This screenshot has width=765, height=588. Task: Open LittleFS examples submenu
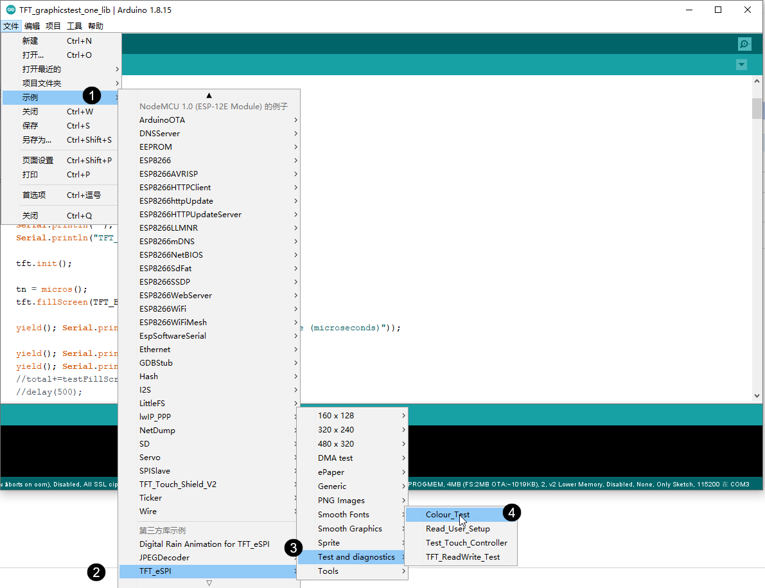coord(209,404)
